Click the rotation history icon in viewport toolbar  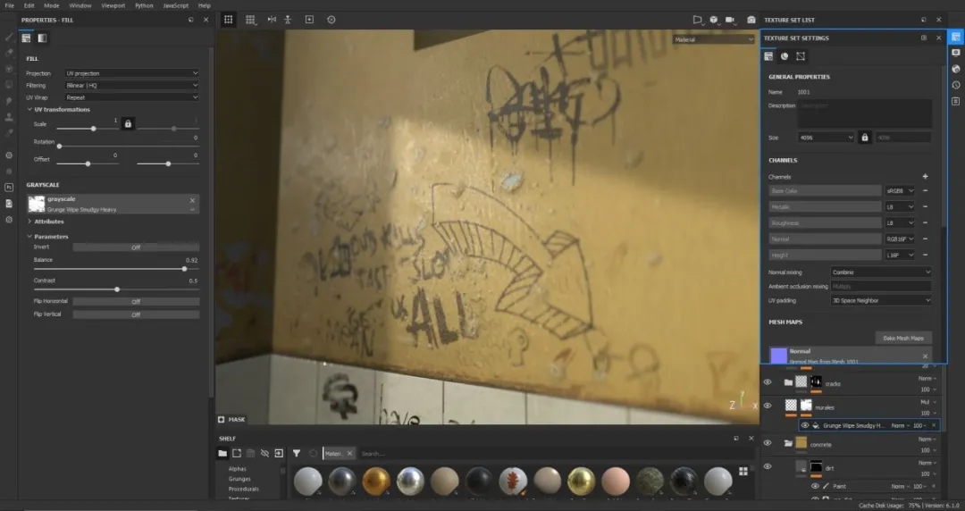pyautogui.click(x=331, y=20)
